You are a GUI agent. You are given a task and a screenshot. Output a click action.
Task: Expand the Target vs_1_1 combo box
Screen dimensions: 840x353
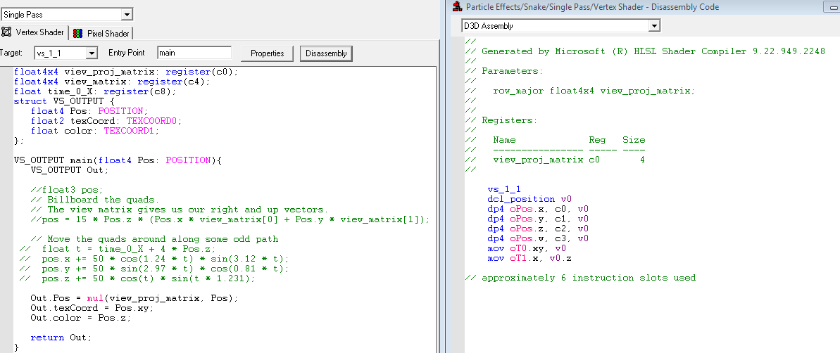(91, 53)
